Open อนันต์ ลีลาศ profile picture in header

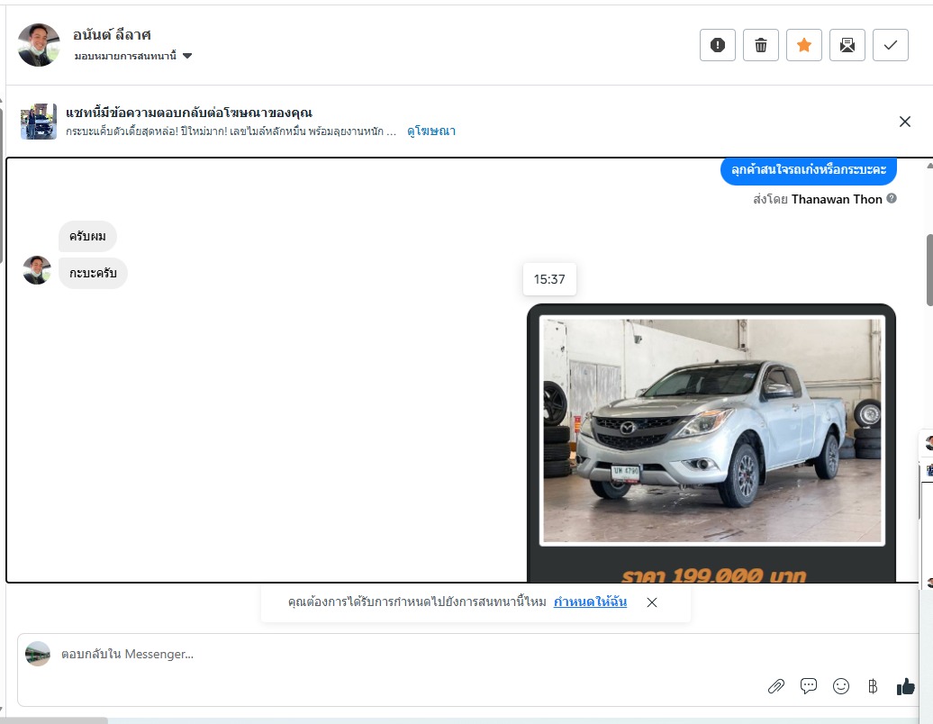tap(39, 45)
